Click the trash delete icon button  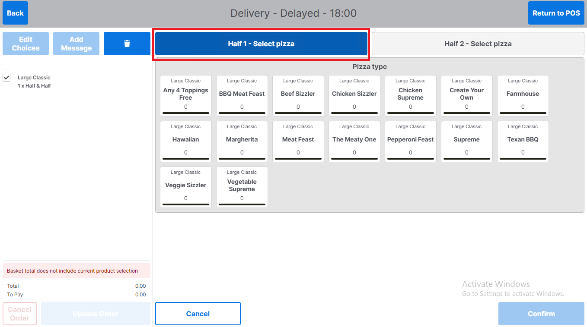click(127, 44)
